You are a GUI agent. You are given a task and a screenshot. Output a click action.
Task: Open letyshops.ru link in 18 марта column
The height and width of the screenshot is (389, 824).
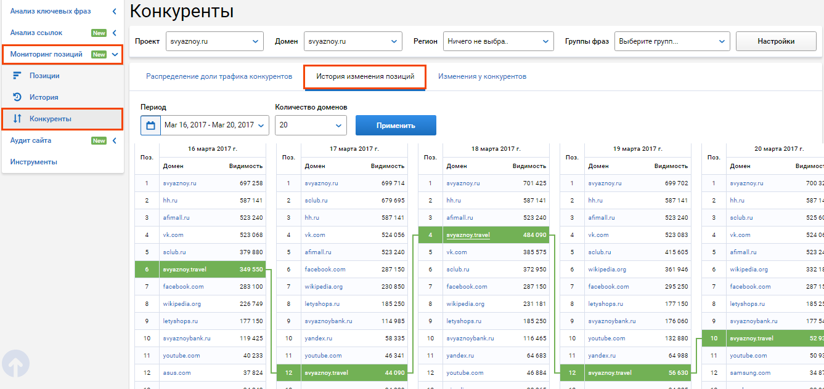click(x=463, y=321)
